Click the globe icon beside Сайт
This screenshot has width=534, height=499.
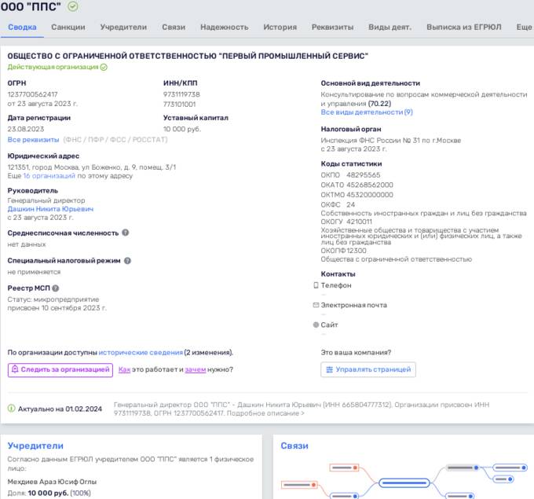point(316,325)
